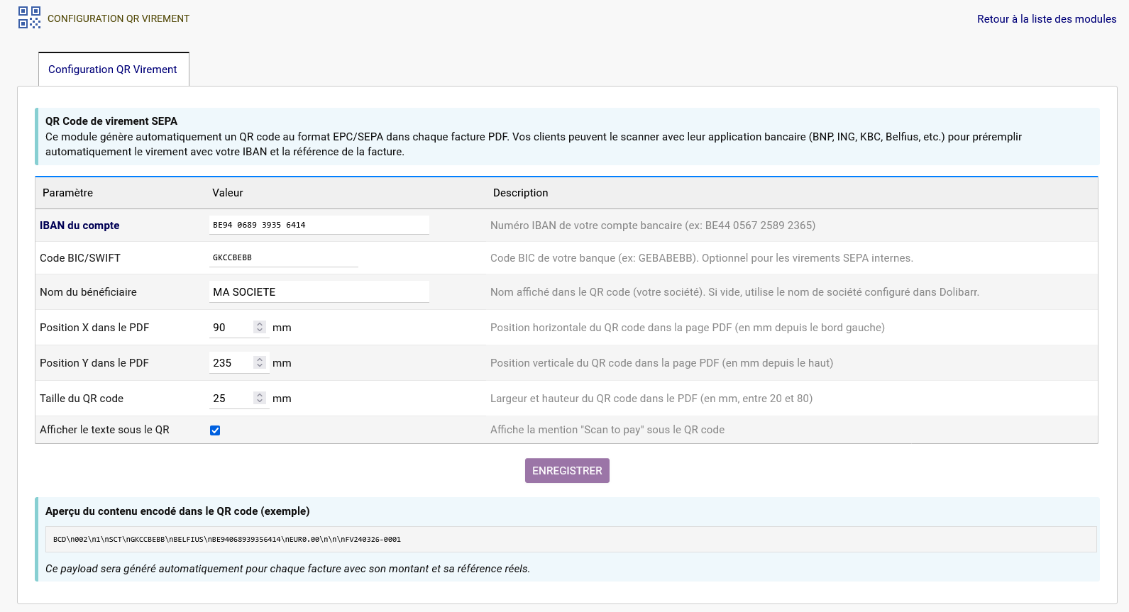Image resolution: width=1129 pixels, height=612 pixels.
Task: Click the IBAN du compte input field
Action: tap(319, 225)
